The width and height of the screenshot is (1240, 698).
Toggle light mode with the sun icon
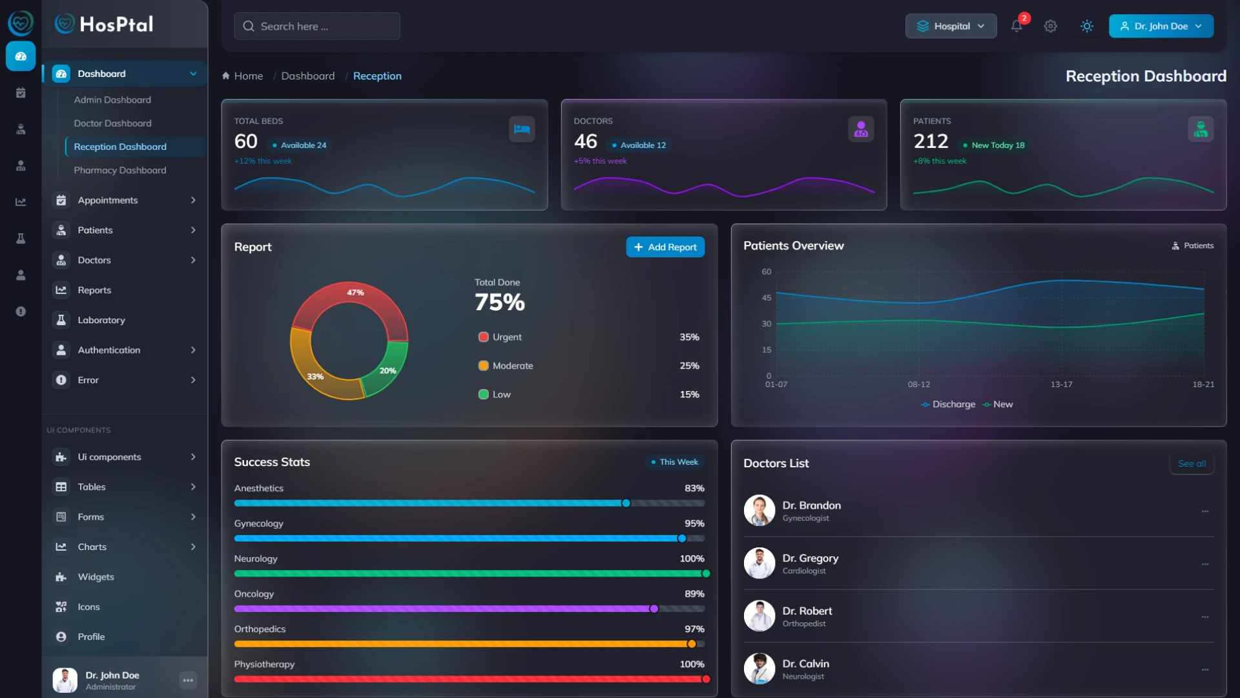tap(1087, 26)
